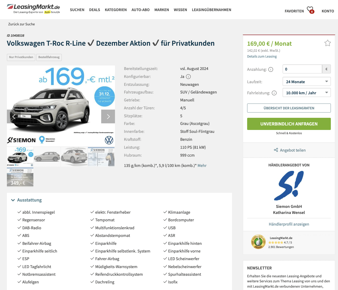Open WISSEN menu
The image size is (338, 290).
(x=180, y=10)
